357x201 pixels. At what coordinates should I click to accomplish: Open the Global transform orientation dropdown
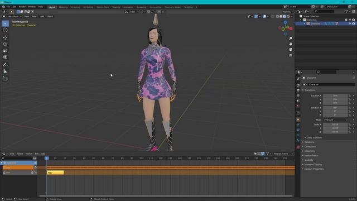pos(132,12)
